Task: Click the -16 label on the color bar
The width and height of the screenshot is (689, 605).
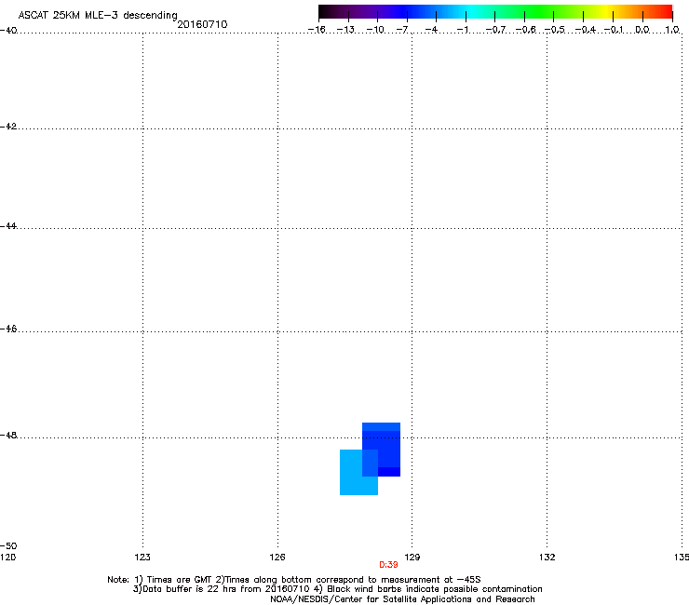Action: pos(317,30)
